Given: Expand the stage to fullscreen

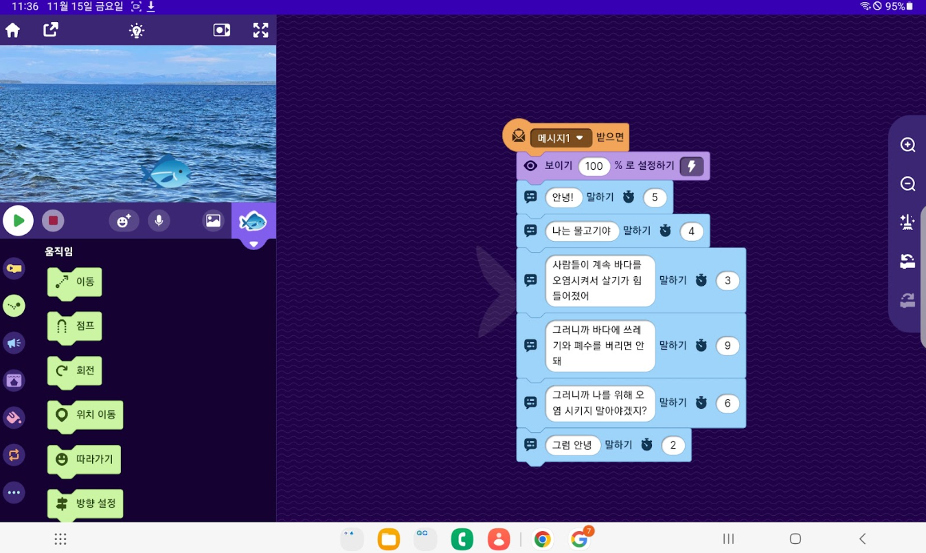Looking at the screenshot, I should coord(260,30).
